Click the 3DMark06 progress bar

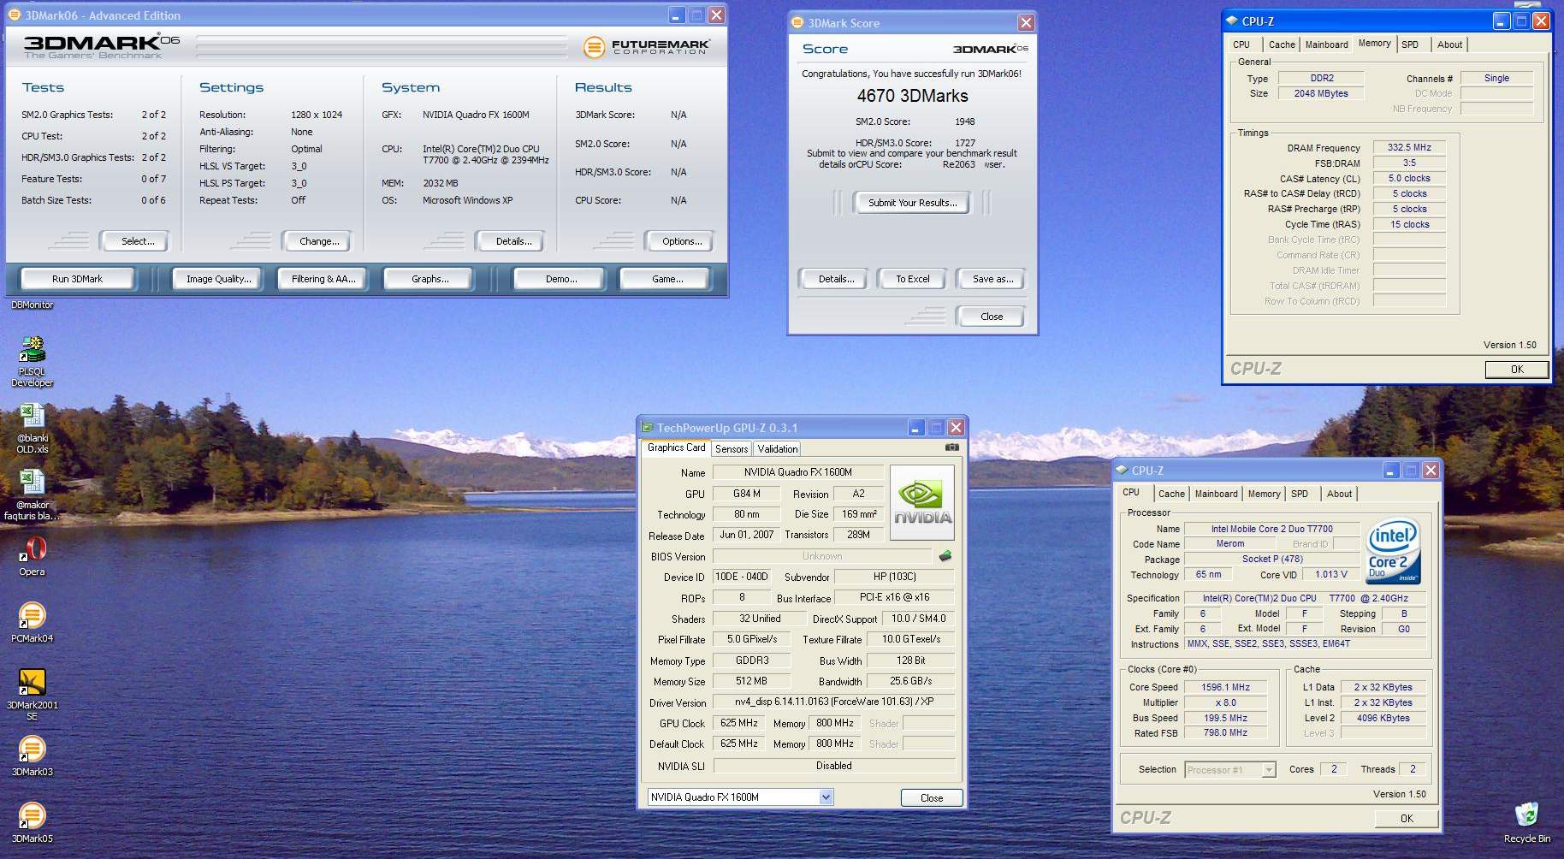[x=382, y=46]
